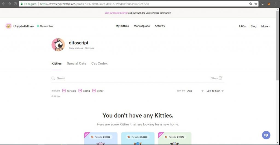The image size is (280, 145).
Task: Click the CryptoKitties cat logo
Action: coord(8,26)
